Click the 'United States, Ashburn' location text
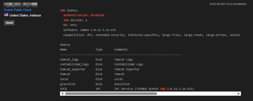 25,15
